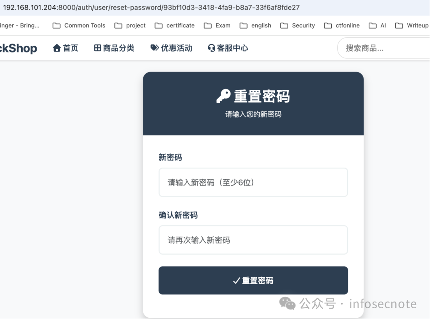
Task: Expand the Security bookmarks folder
Action: (x=297, y=25)
